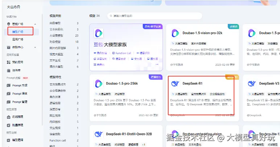This screenshot has height=147, width=280.
Task: Click the DeepSeek-R1-Distill-Qwen-32B whale logo
Action: [99, 134]
